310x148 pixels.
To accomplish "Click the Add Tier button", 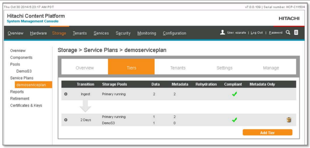I will click(268, 133).
